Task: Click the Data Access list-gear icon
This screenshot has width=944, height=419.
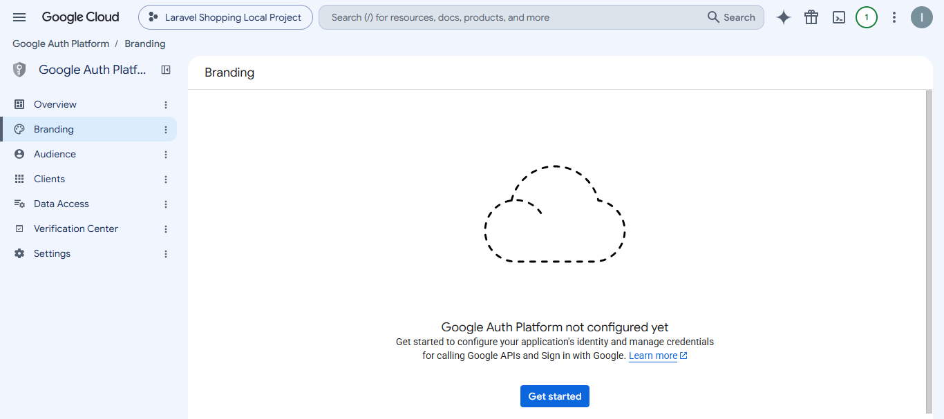Action: (19, 204)
